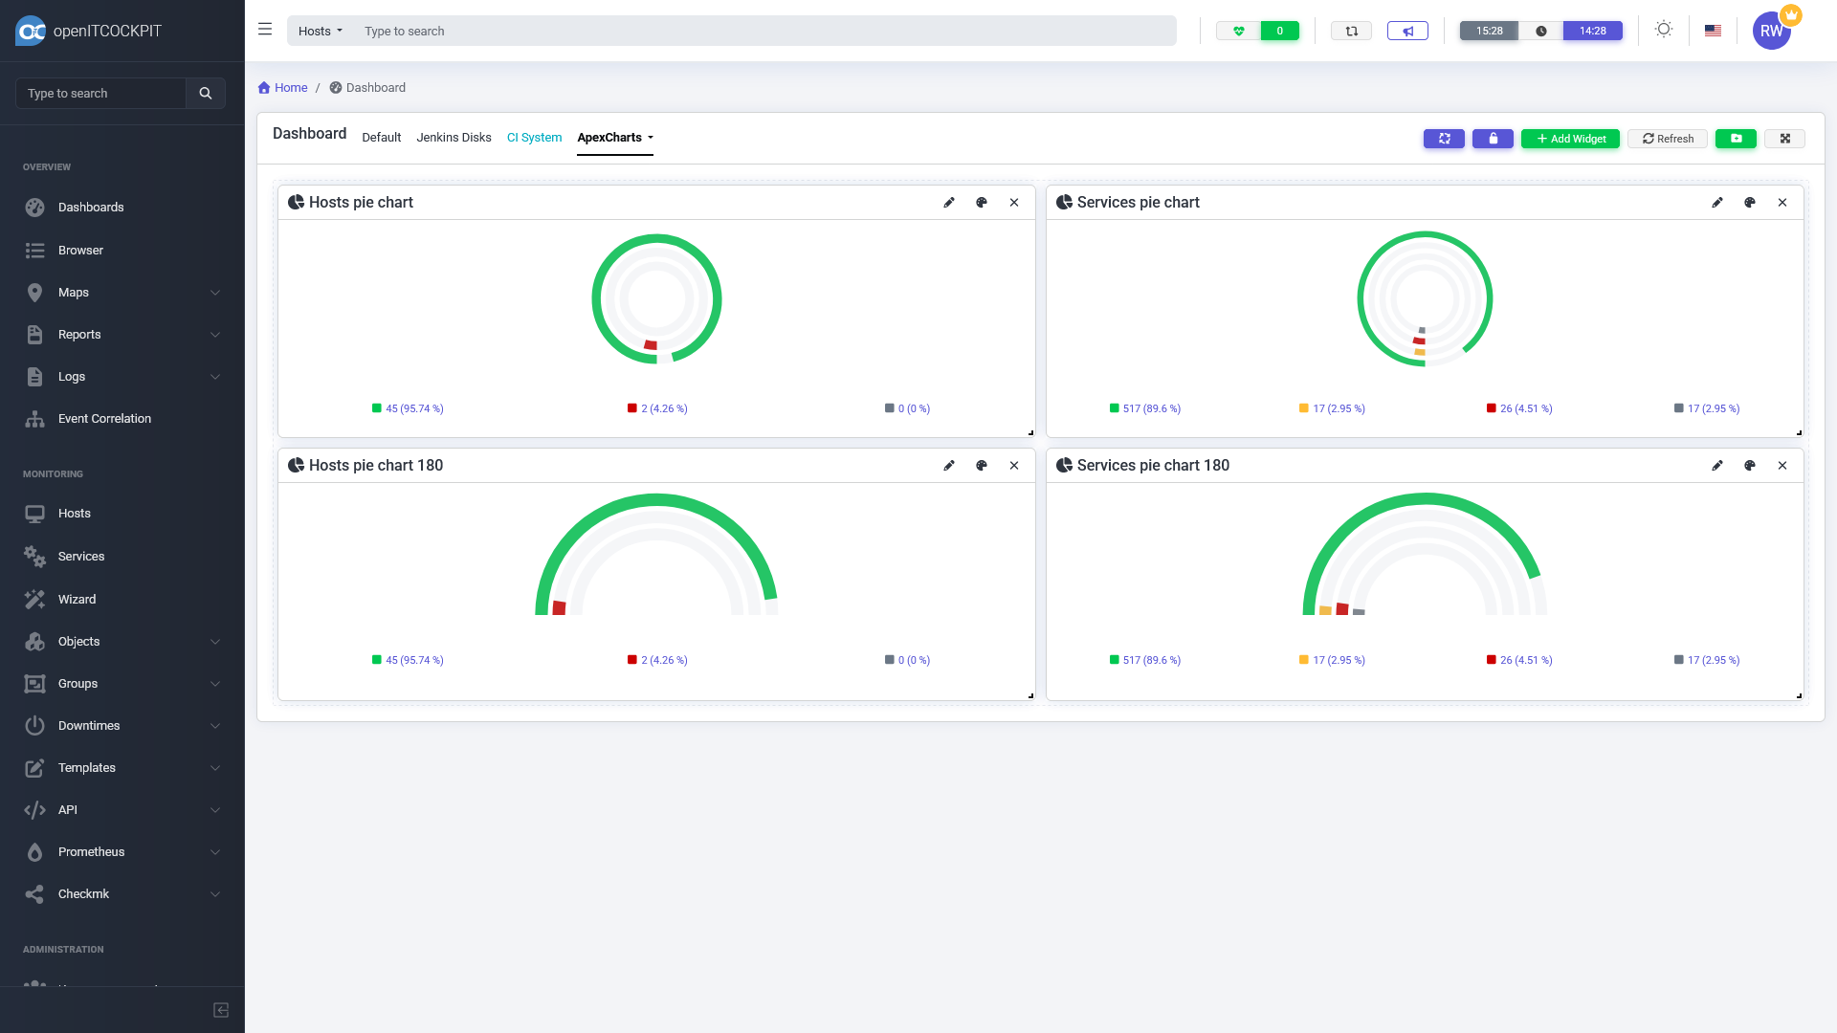Click the export refresh icon in top bar

(x=1352, y=31)
